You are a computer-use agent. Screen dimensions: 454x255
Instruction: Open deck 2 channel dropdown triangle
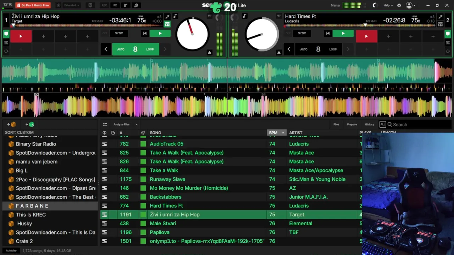tap(278, 16)
